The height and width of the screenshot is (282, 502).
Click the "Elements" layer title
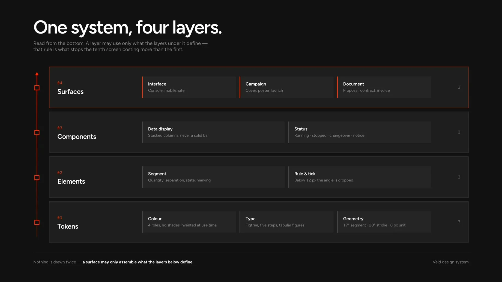(x=71, y=181)
